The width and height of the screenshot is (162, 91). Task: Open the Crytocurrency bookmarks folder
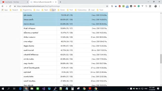point(81,10)
